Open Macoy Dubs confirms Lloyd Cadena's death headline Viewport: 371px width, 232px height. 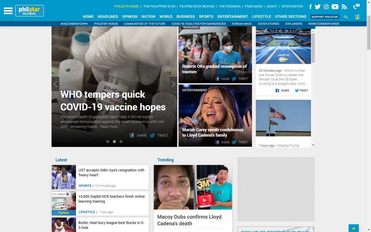click(x=189, y=220)
